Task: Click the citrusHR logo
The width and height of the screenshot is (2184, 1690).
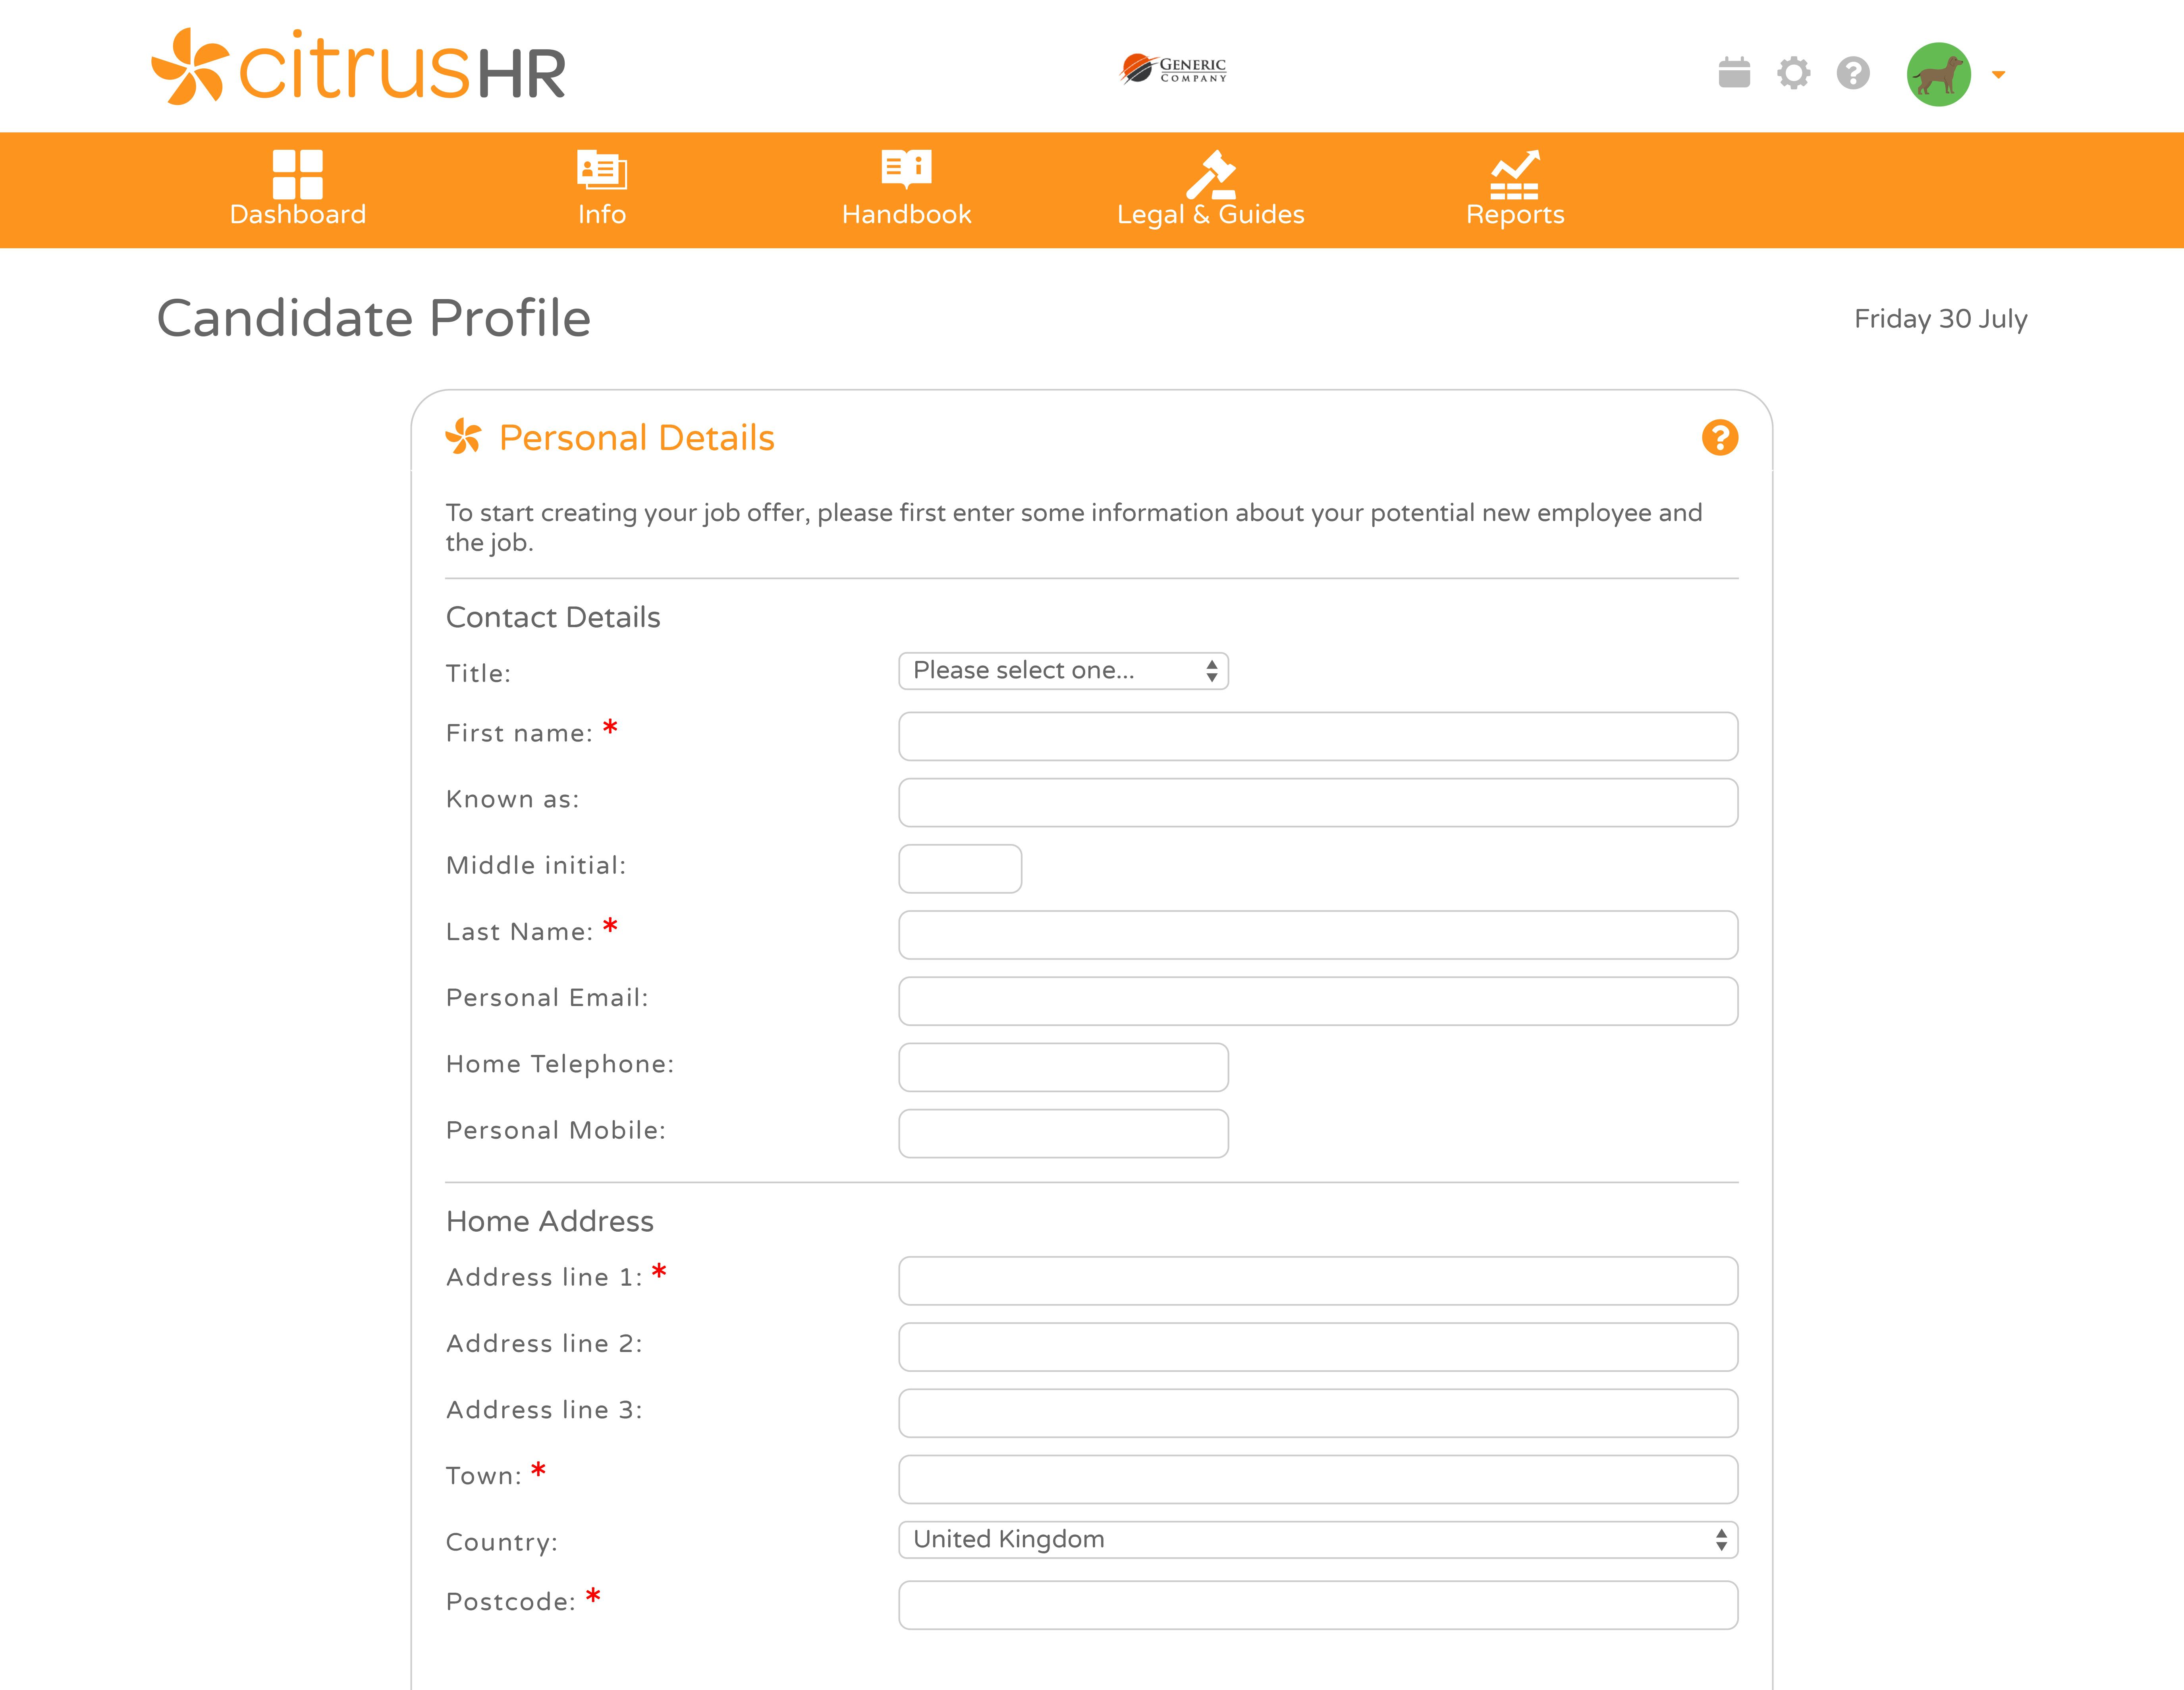Action: click(359, 67)
